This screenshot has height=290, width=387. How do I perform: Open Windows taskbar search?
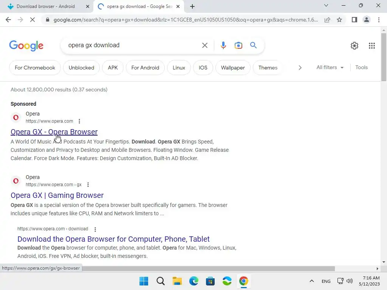[x=160, y=281]
